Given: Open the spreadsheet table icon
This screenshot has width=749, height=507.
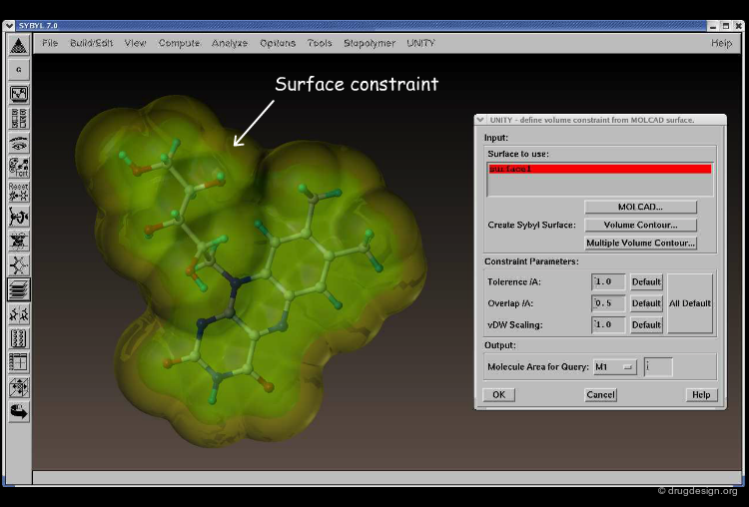Looking at the screenshot, I should pyautogui.click(x=19, y=363).
